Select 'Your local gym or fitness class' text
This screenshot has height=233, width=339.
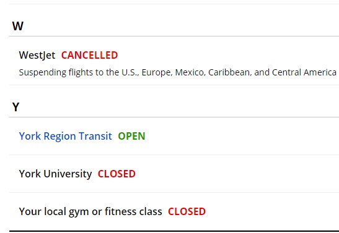tap(90, 211)
